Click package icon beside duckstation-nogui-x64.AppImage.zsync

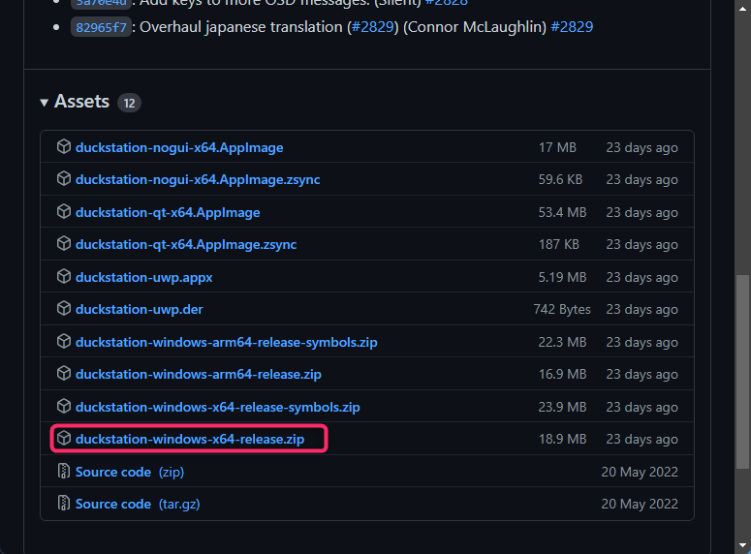[x=64, y=178]
